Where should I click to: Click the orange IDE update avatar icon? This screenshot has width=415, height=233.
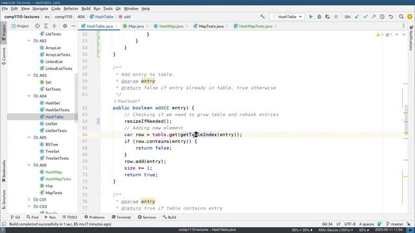click(410, 17)
